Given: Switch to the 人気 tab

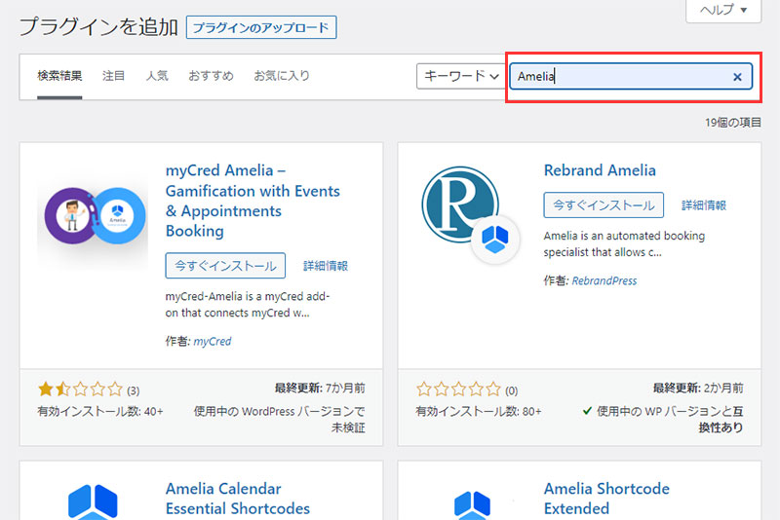Looking at the screenshot, I should (x=157, y=76).
